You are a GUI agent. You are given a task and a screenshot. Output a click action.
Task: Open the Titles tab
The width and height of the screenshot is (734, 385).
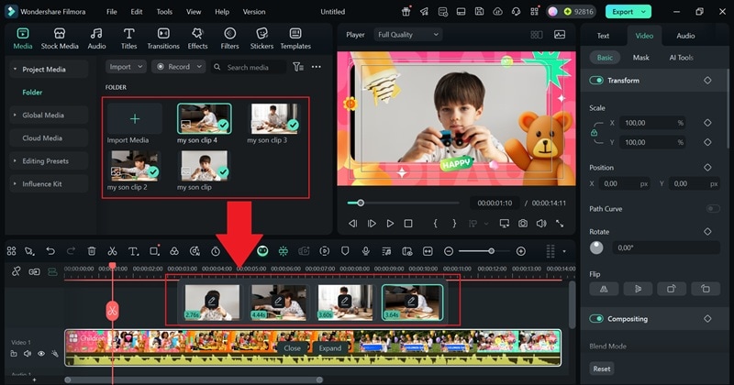[x=128, y=38]
